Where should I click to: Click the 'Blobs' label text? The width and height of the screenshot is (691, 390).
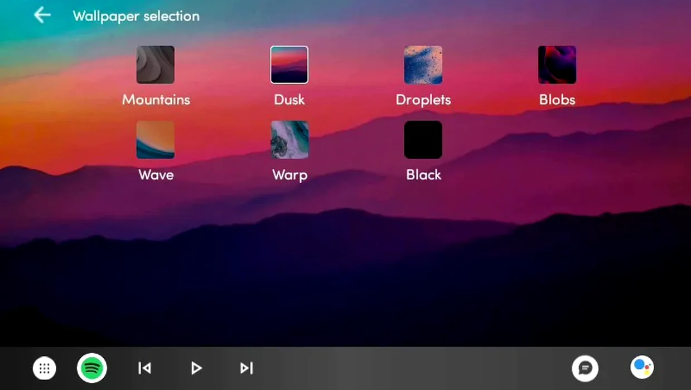(x=557, y=100)
